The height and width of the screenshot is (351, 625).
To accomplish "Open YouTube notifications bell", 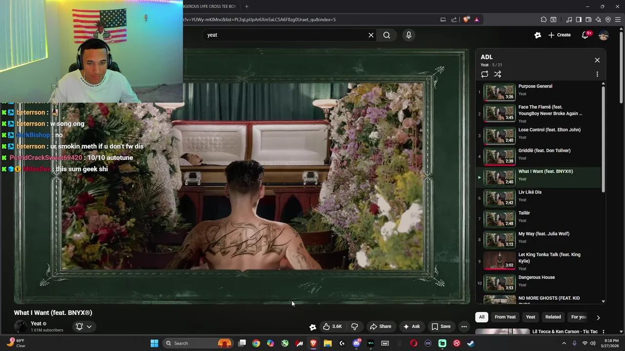I will point(585,35).
